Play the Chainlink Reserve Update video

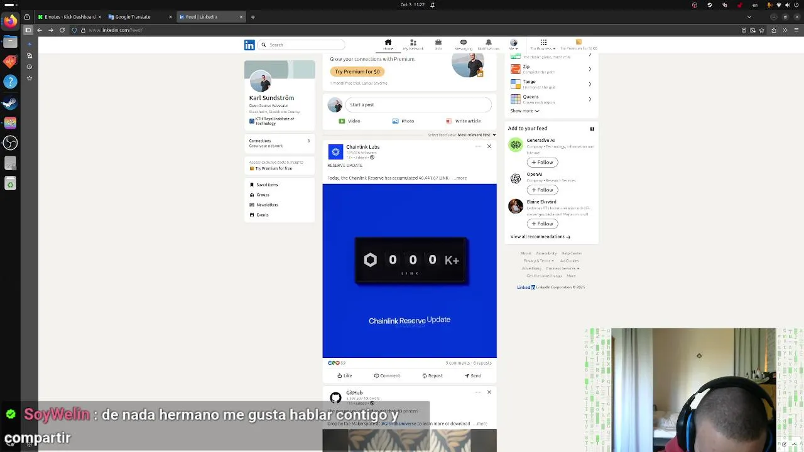(410, 271)
